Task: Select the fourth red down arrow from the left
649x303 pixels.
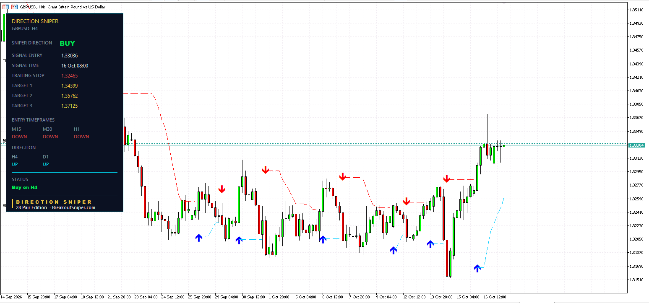Action: point(406,201)
